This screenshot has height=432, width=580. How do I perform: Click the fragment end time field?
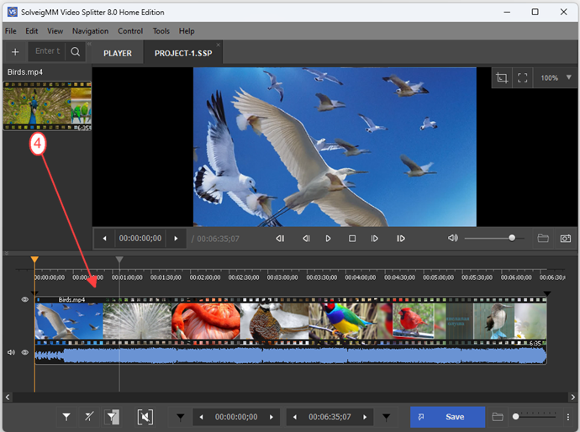click(x=330, y=417)
